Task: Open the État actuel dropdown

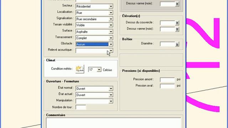Action: pos(111,95)
